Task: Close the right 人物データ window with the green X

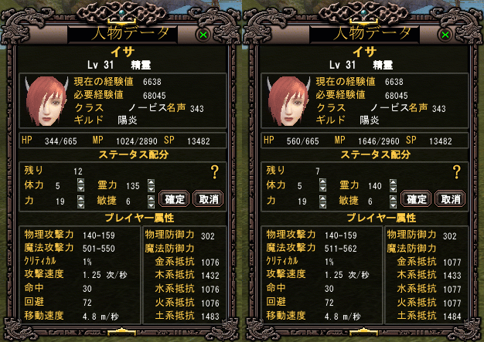Action: click(445, 35)
